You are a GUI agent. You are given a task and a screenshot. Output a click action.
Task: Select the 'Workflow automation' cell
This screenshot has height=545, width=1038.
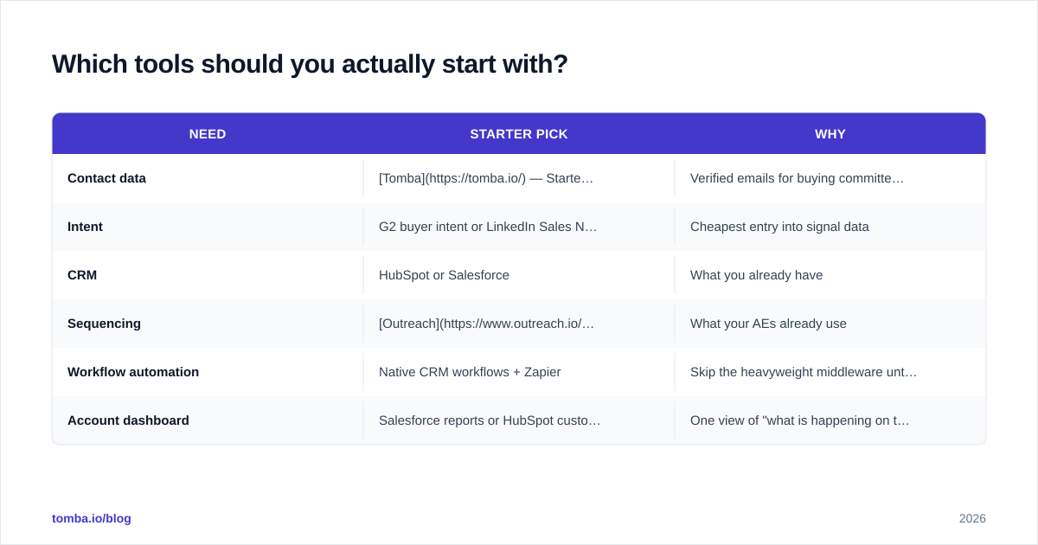click(208, 372)
